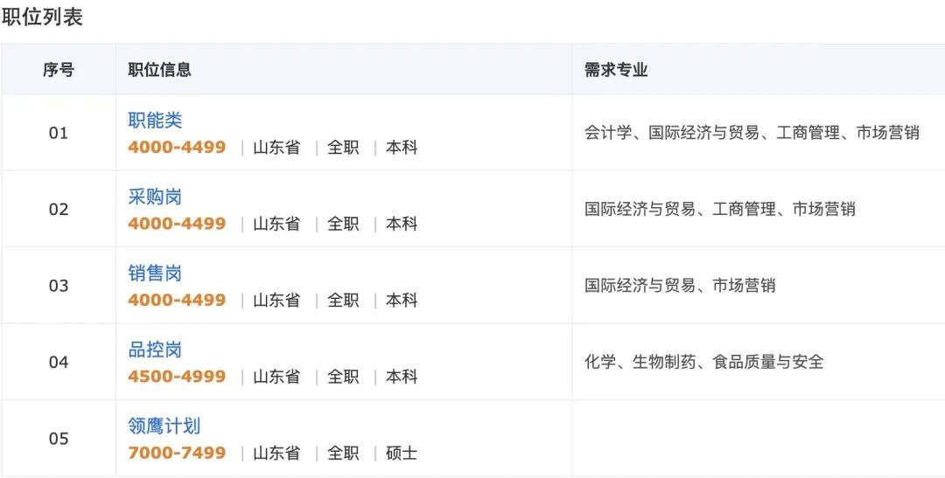Click the majors text for 职能类 row
Screen dimensions: 945x478
pyautogui.click(x=752, y=133)
